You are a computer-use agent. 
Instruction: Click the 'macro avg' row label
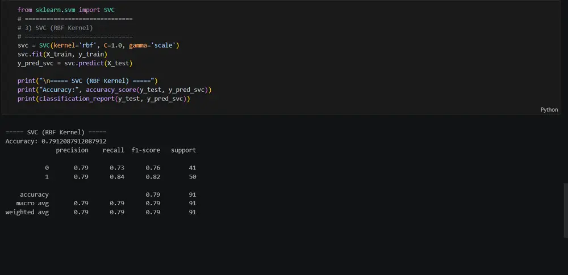32,204
